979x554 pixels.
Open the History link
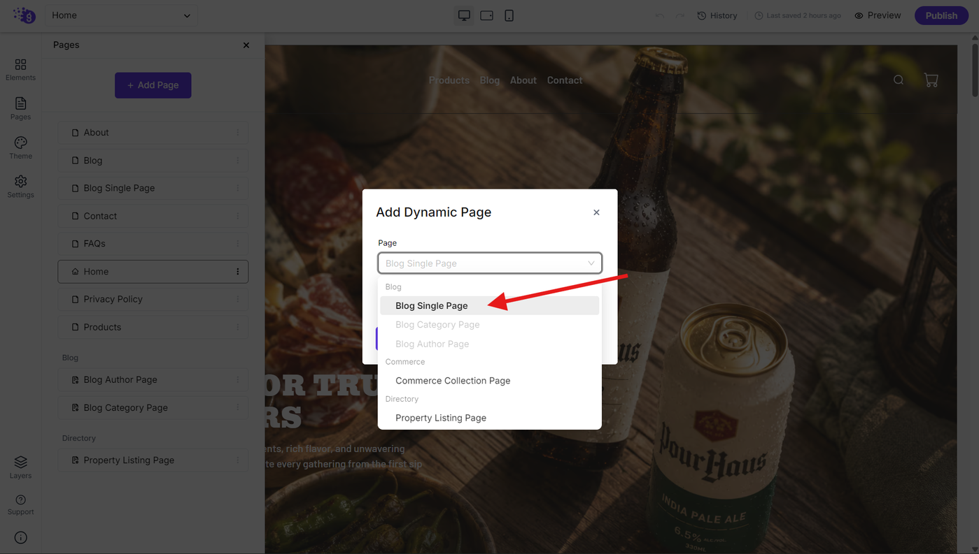[717, 15]
